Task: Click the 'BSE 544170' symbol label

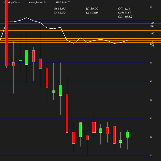Action: [63, 2]
